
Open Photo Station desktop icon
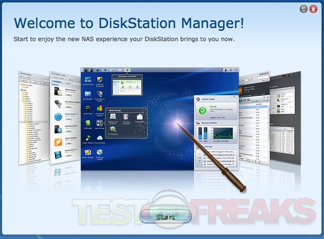point(88,152)
